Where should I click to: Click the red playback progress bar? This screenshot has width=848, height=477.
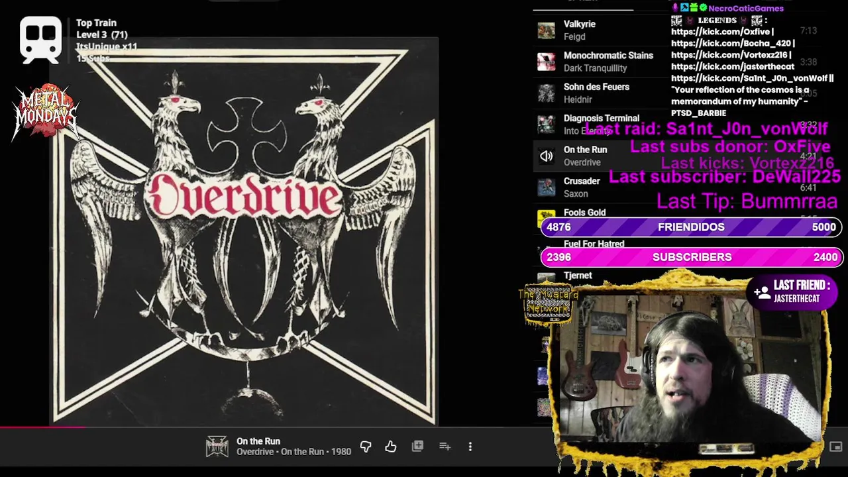coord(42,427)
